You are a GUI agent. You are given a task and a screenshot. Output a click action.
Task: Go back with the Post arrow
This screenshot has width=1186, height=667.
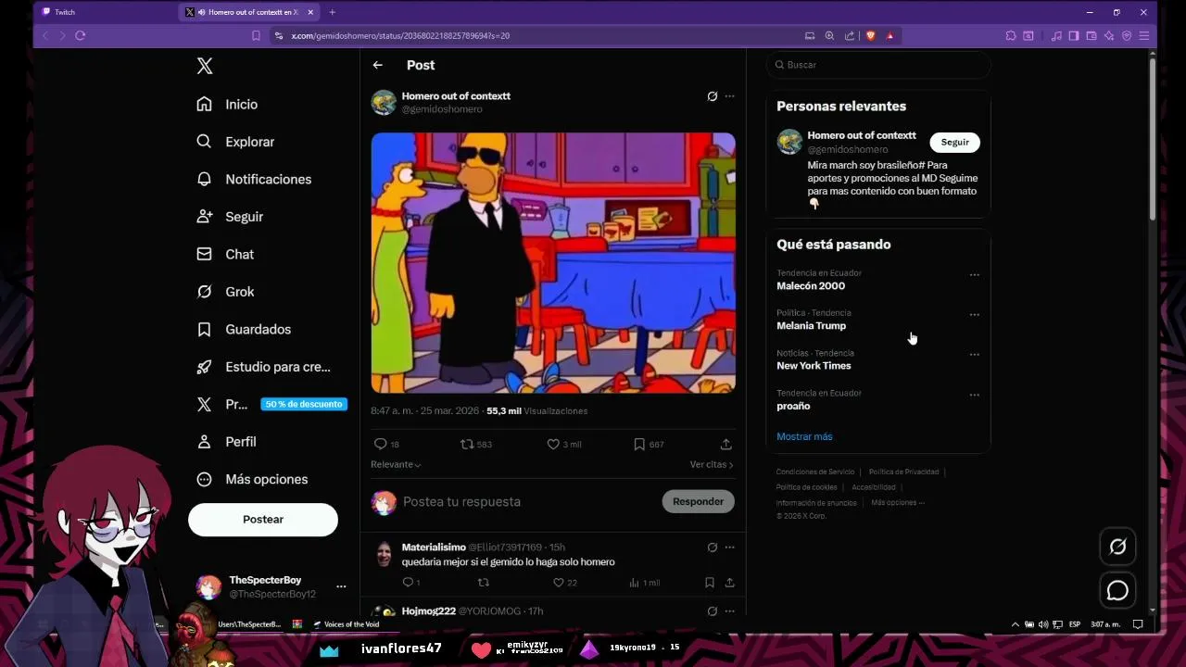point(377,65)
